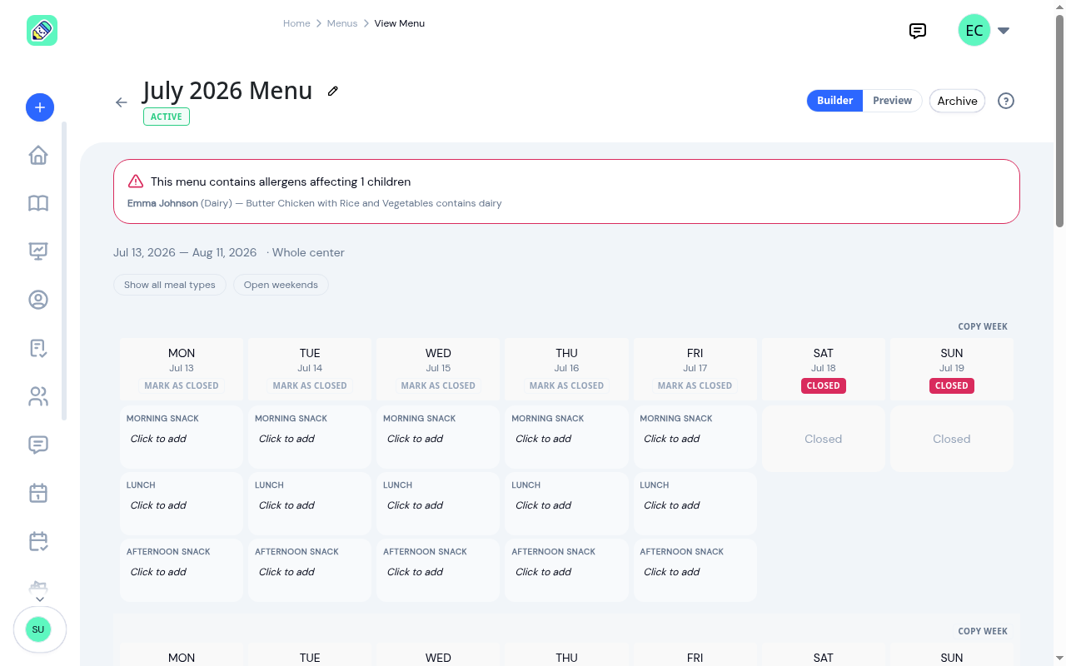Click Emma Johnson in allergen alert

pyautogui.click(x=162, y=203)
